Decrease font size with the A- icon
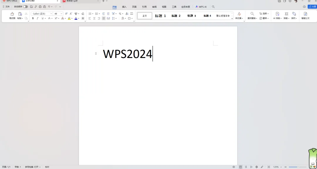The width and height of the screenshot is (317, 169). tap(71, 14)
